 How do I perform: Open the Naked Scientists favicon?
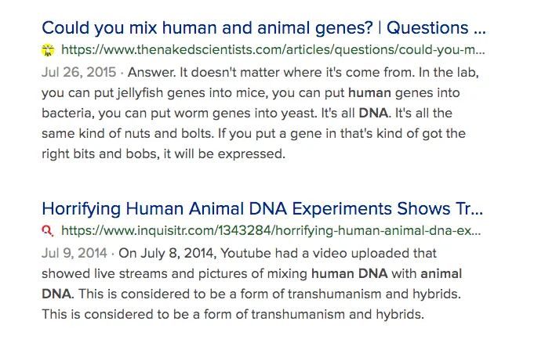tap(48, 50)
